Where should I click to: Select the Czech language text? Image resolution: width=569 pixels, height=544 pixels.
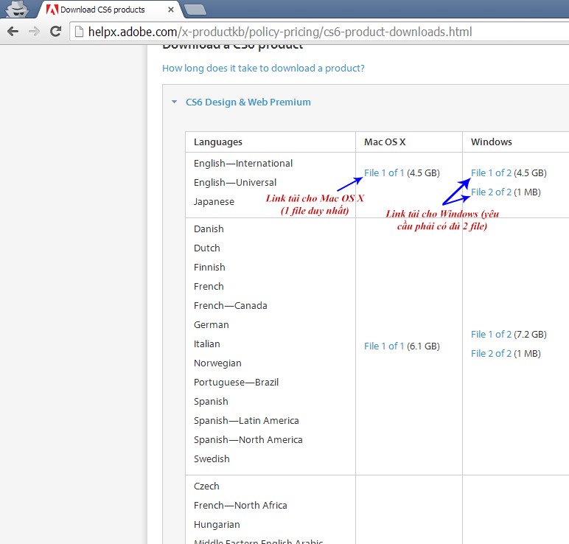[x=206, y=487]
